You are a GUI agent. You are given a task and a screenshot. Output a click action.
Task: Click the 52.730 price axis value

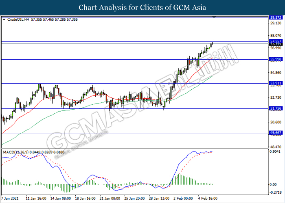pos(276,97)
